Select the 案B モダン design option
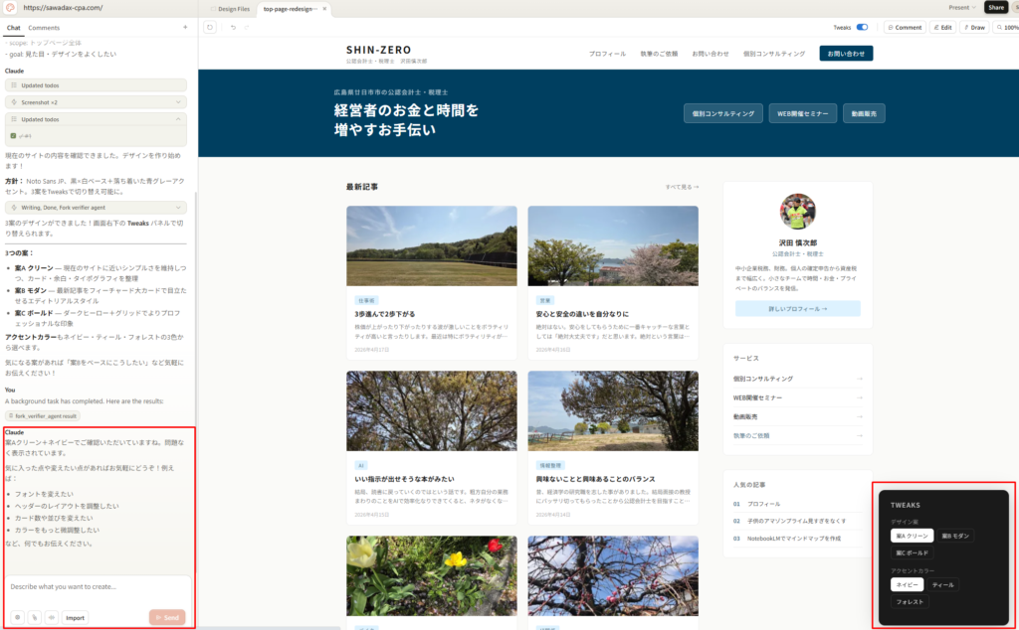This screenshot has height=630, width=1019. 956,536
